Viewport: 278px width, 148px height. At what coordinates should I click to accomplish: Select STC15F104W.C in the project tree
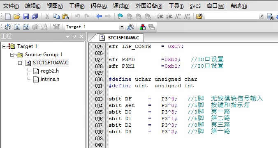[51, 63]
